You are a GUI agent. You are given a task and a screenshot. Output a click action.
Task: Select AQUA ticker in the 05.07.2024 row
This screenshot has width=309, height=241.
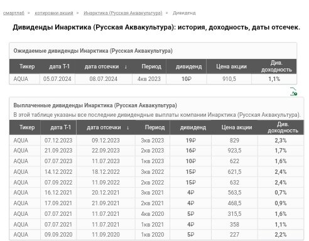(21, 79)
